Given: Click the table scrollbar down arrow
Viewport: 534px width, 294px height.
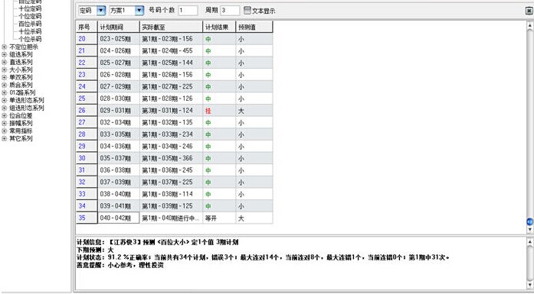Looking at the screenshot, I should 530,230.
